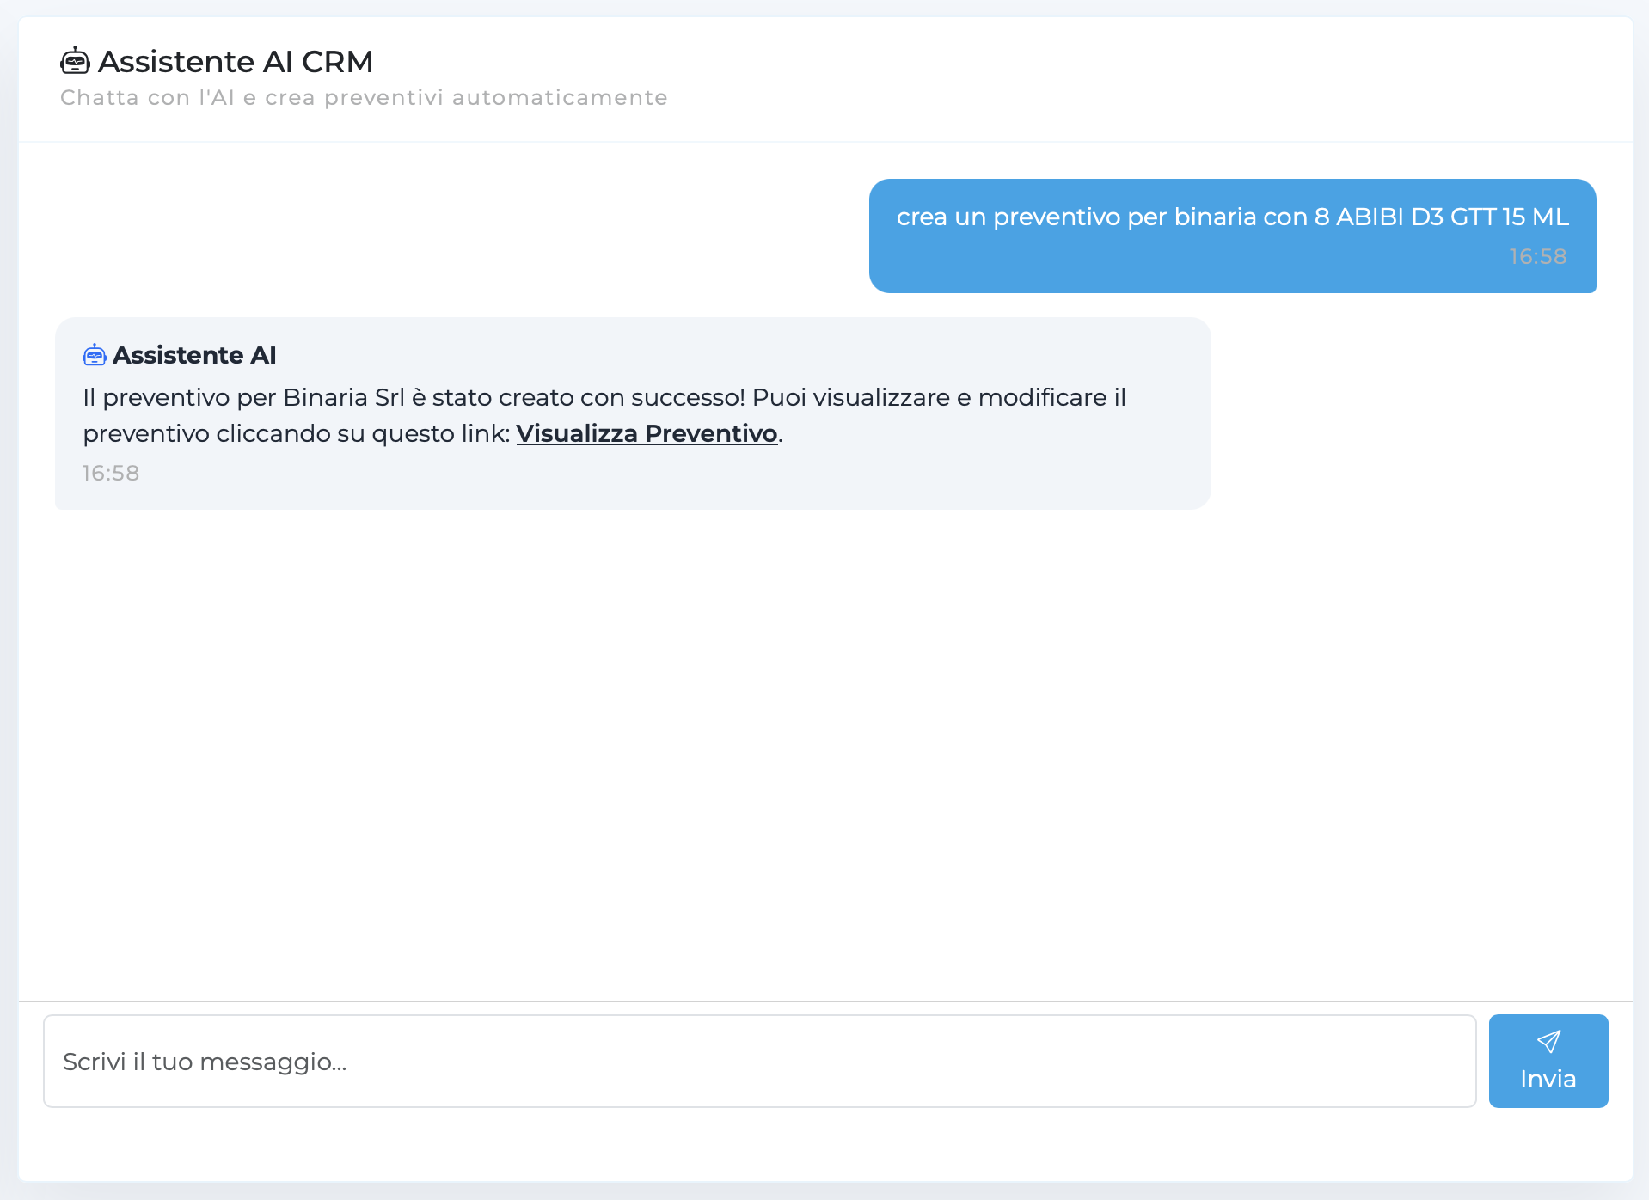
Task: Click the 16:58 timestamp under assistant reply
Action: pyautogui.click(x=111, y=473)
